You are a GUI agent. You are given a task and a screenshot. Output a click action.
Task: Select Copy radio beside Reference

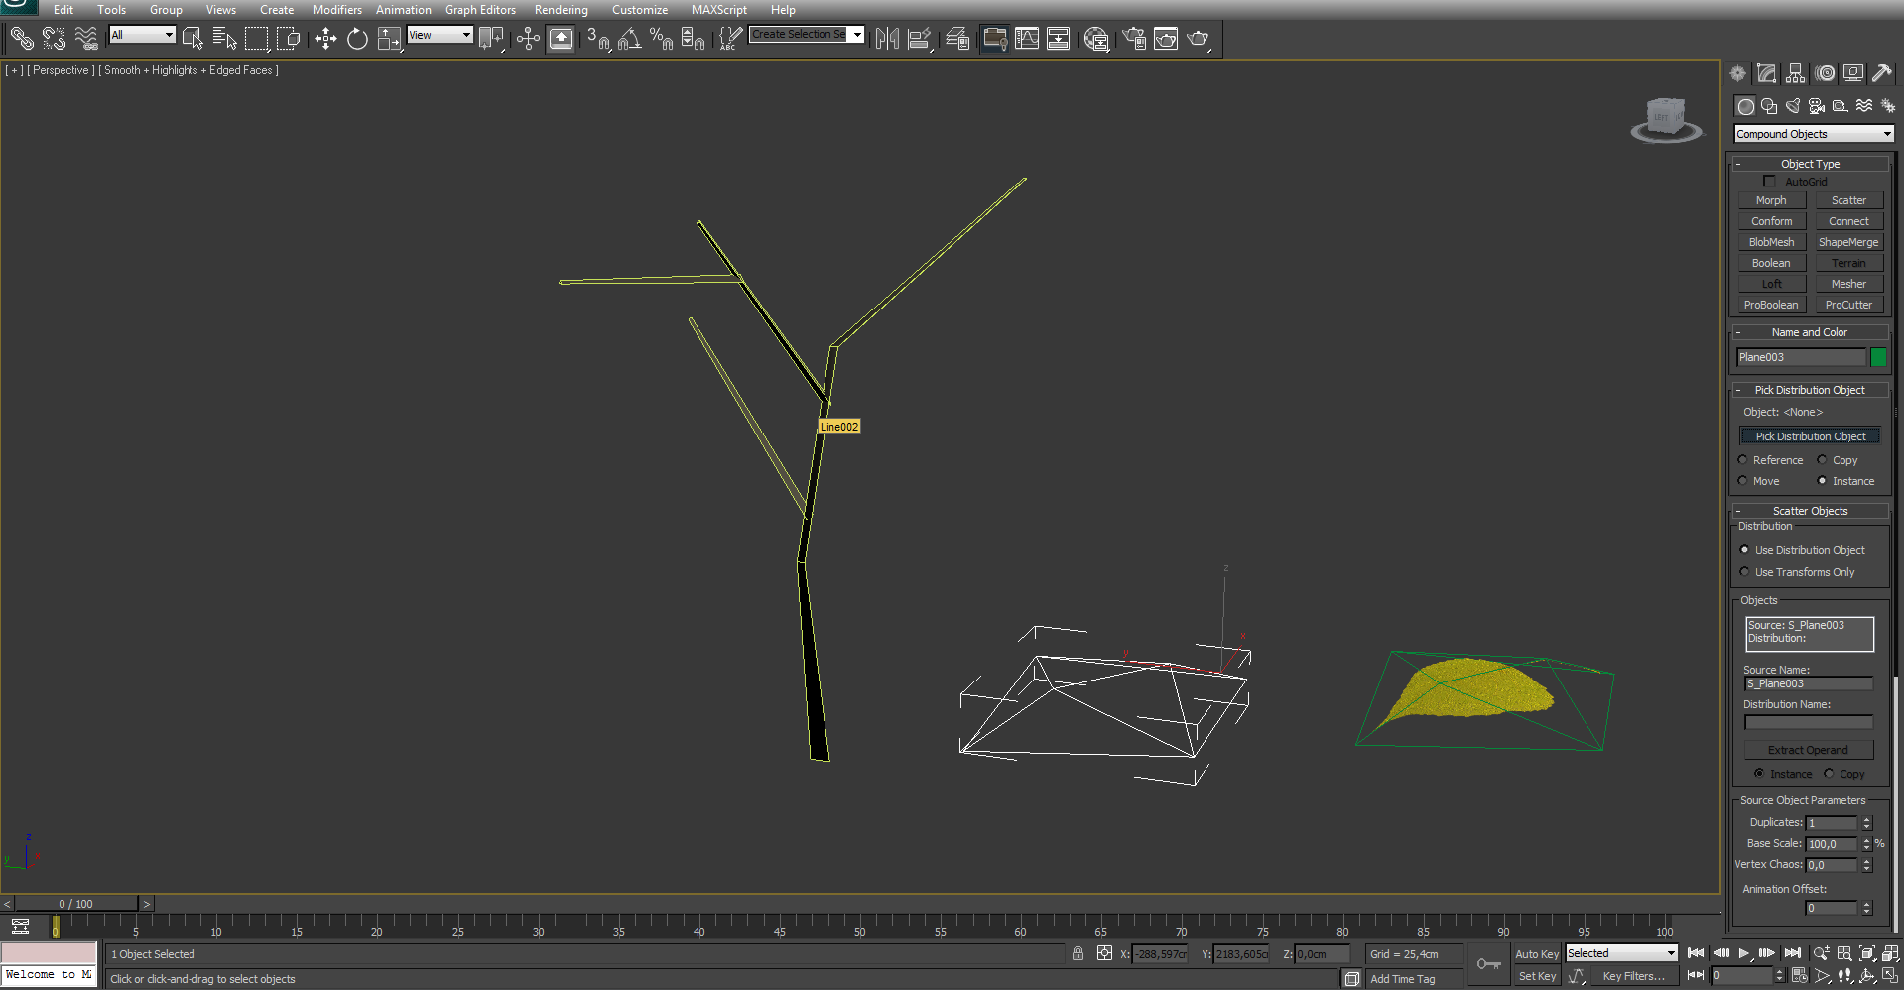point(1822,460)
